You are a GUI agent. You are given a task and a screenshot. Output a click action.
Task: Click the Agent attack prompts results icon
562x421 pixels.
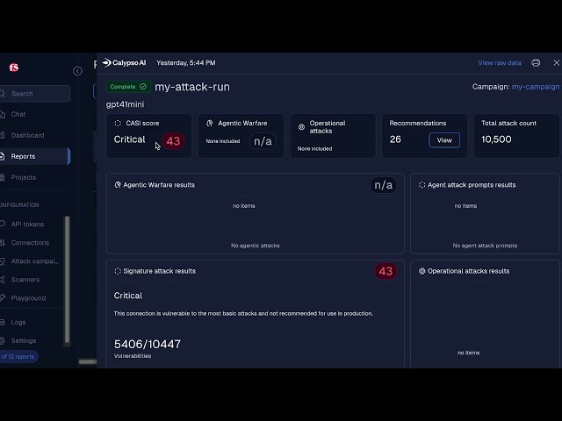(x=421, y=185)
